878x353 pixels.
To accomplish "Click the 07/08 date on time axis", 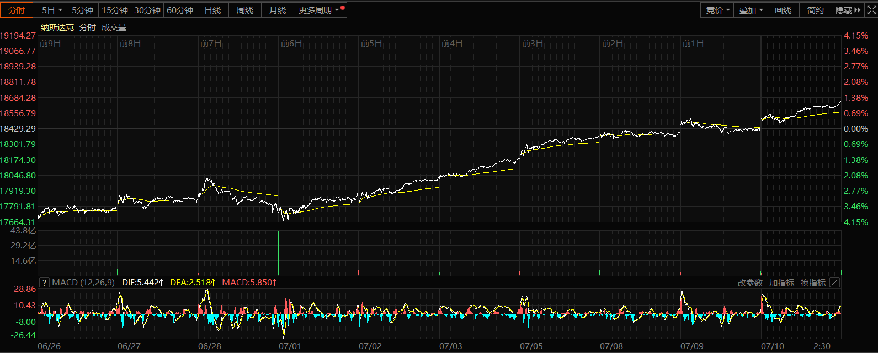I will 611,346.
